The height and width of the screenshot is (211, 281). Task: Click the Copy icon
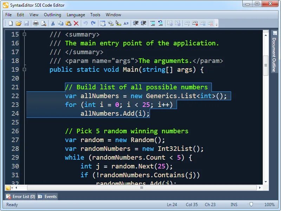click(60, 23)
